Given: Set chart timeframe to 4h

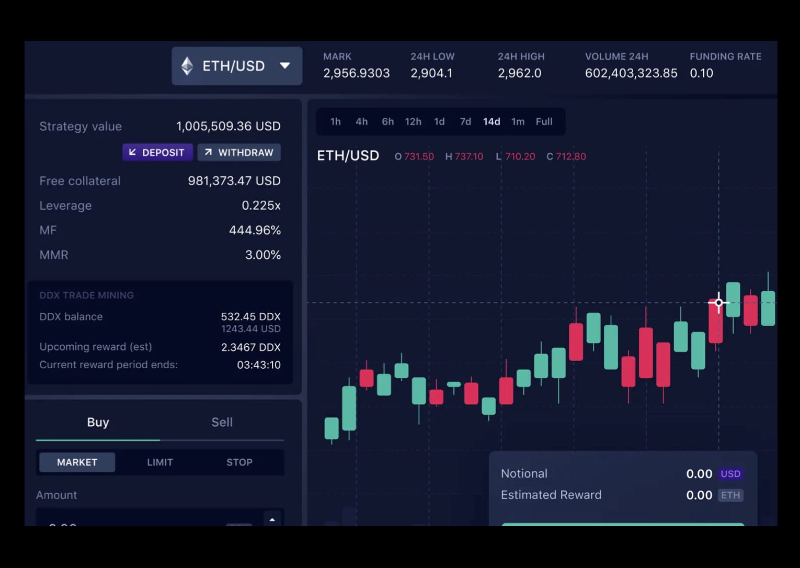Looking at the screenshot, I should coord(361,121).
